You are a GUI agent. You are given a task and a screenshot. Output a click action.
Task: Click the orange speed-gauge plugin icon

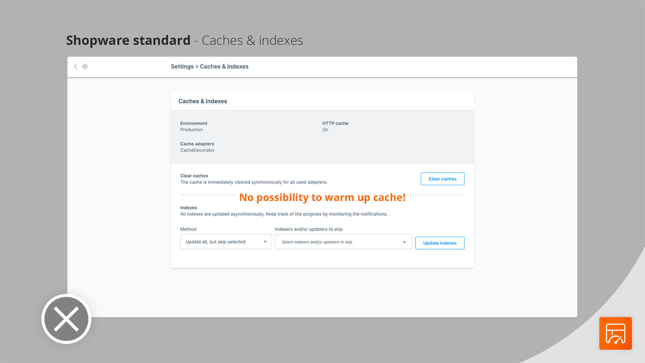pos(615,333)
